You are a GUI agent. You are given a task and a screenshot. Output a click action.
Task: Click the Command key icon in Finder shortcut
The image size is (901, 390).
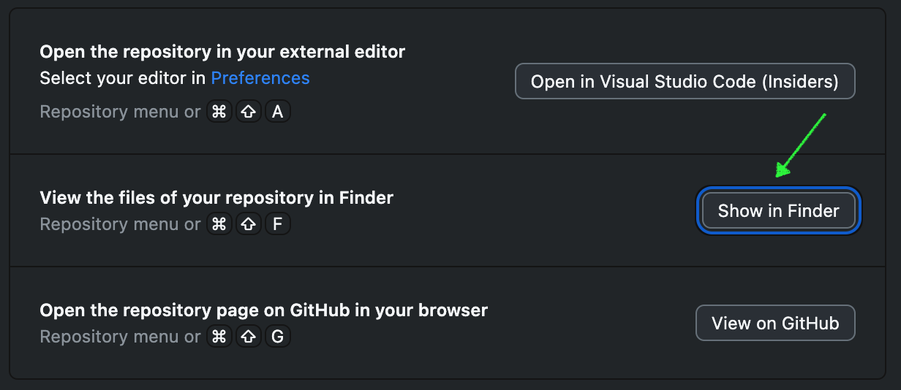(x=219, y=224)
